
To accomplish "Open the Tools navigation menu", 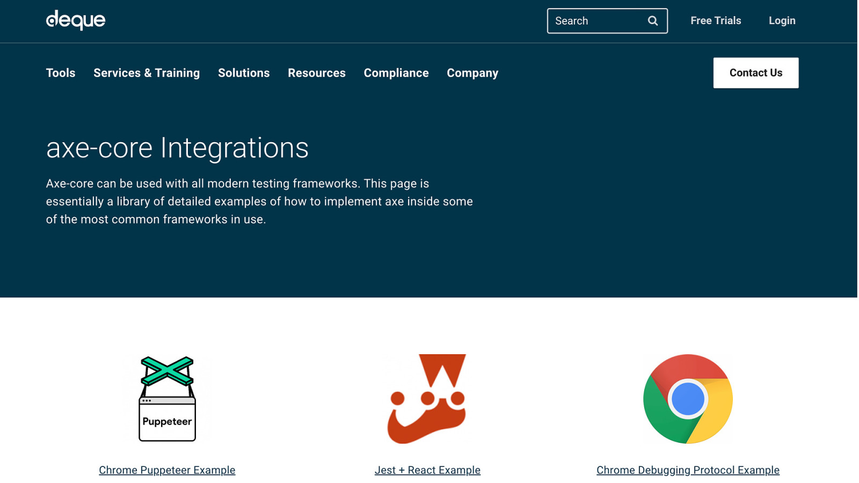I will click(61, 73).
